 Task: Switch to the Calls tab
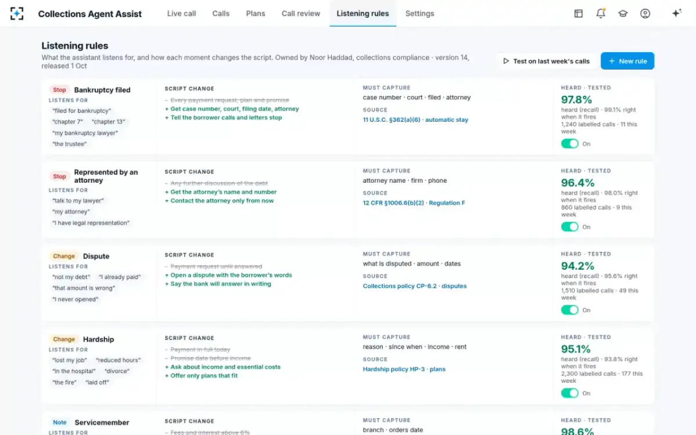tap(221, 13)
